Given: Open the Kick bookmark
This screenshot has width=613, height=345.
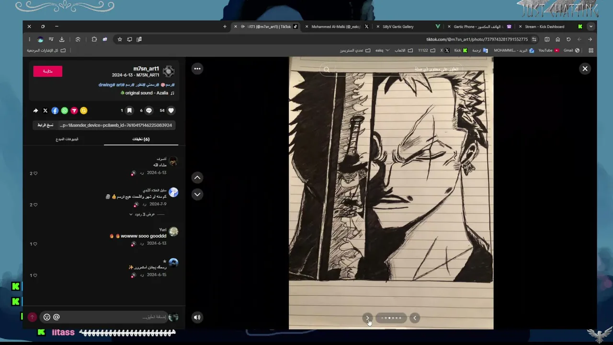Looking at the screenshot, I should (x=461, y=50).
